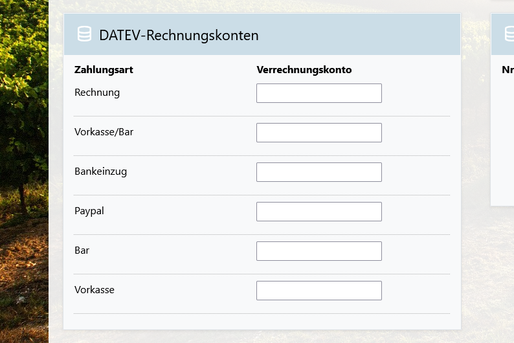Image resolution: width=514 pixels, height=343 pixels.
Task: Select the Vorkasse account input at the bottom
Action: tap(318, 291)
